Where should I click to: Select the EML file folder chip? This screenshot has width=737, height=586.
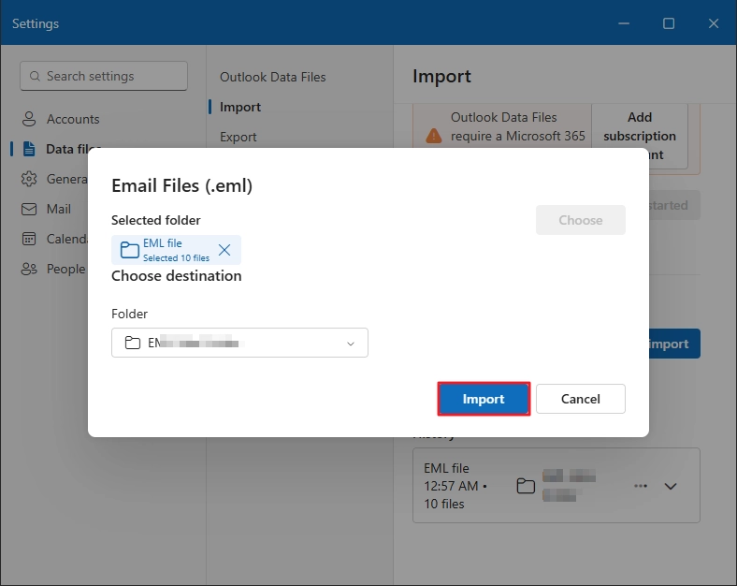(176, 250)
